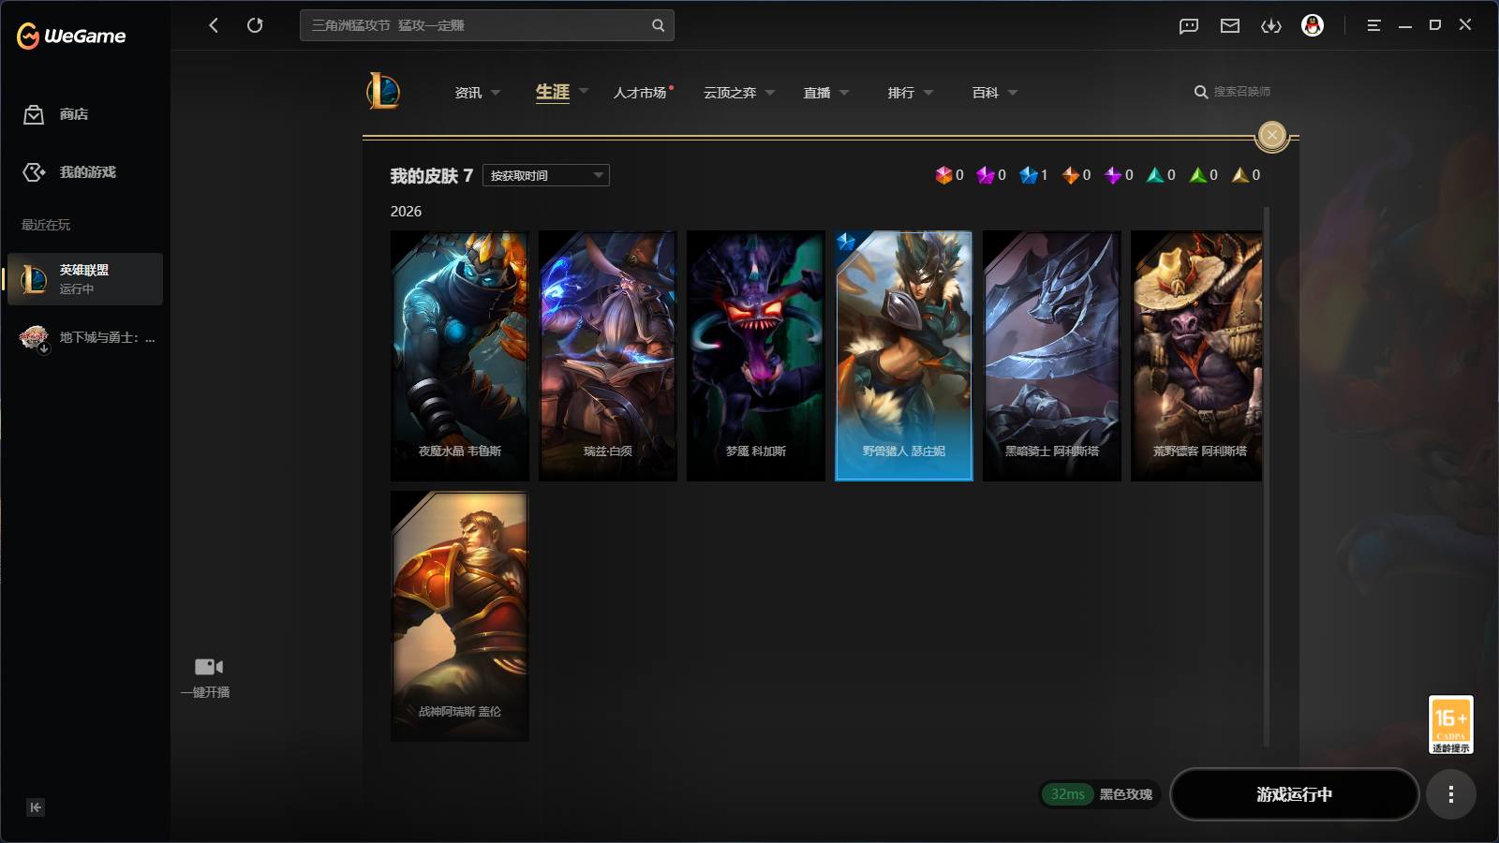Open the hamburger main menu icon
This screenshot has width=1499, height=843.
click(x=1373, y=25)
